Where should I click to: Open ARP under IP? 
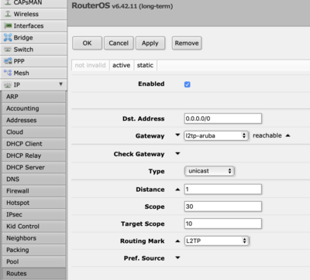[33, 97]
